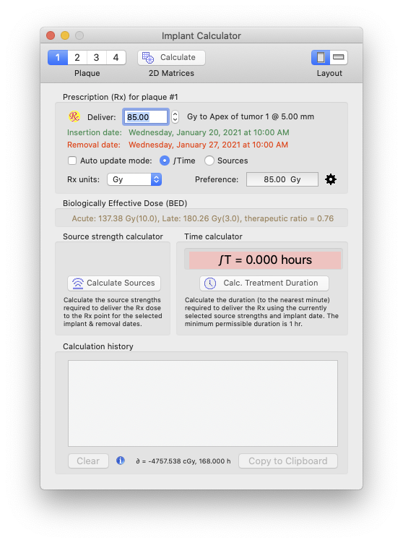Click the blue info icon near Clear
This screenshot has width=403, height=543.
click(121, 461)
